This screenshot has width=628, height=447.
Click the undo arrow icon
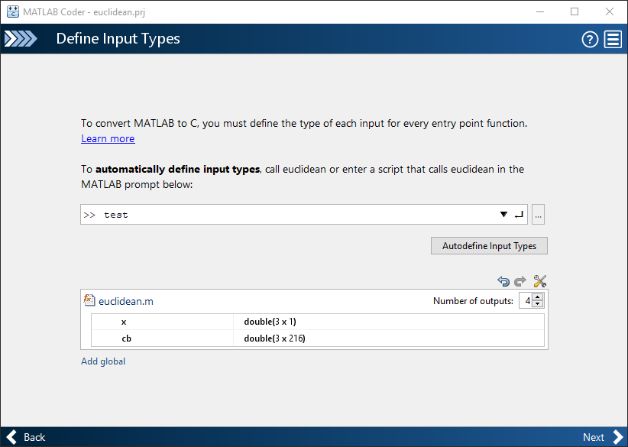pyautogui.click(x=503, y=281)
